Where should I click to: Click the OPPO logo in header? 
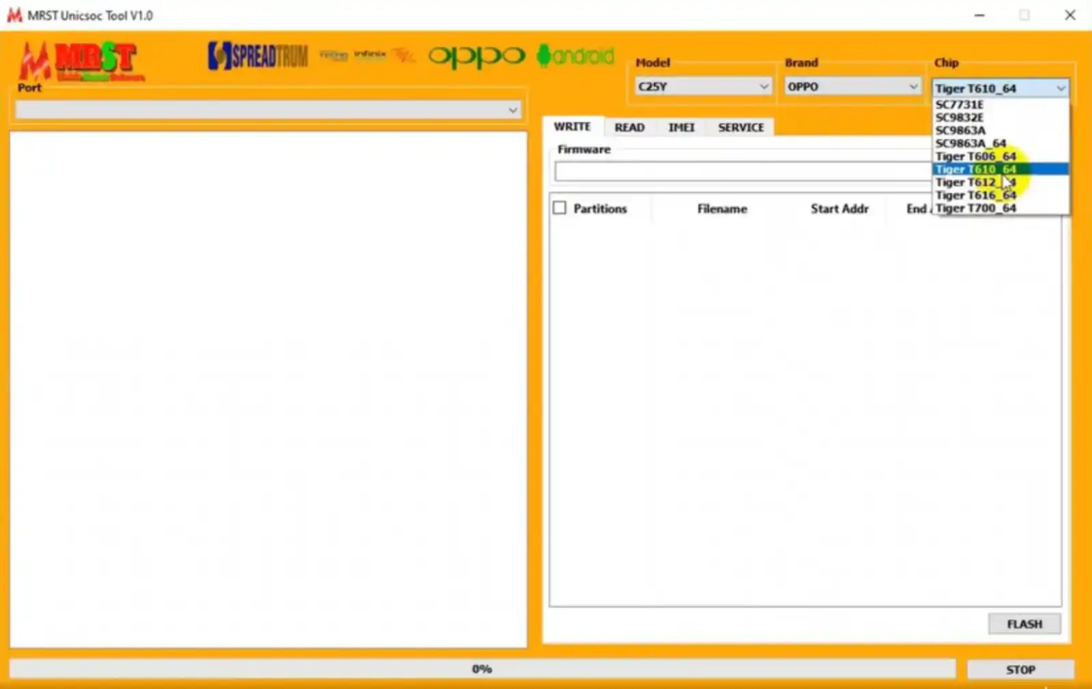pos(476,57)
